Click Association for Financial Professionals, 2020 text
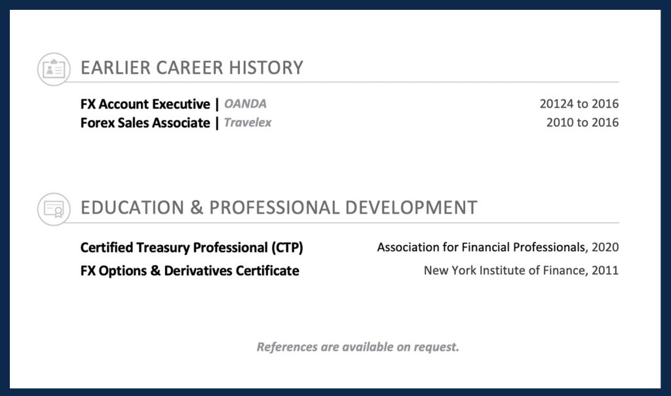The width and height of the screenshot is (671, 396). coord(497,248)
